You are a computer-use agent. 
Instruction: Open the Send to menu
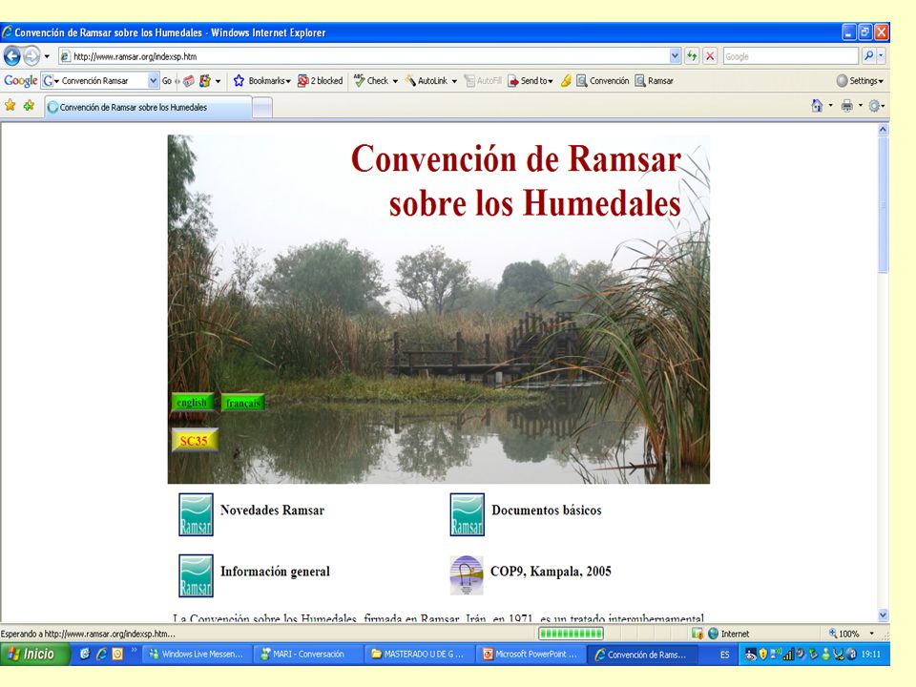(531, 80)
